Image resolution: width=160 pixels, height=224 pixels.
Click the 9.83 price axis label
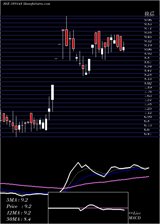[148, 24]
